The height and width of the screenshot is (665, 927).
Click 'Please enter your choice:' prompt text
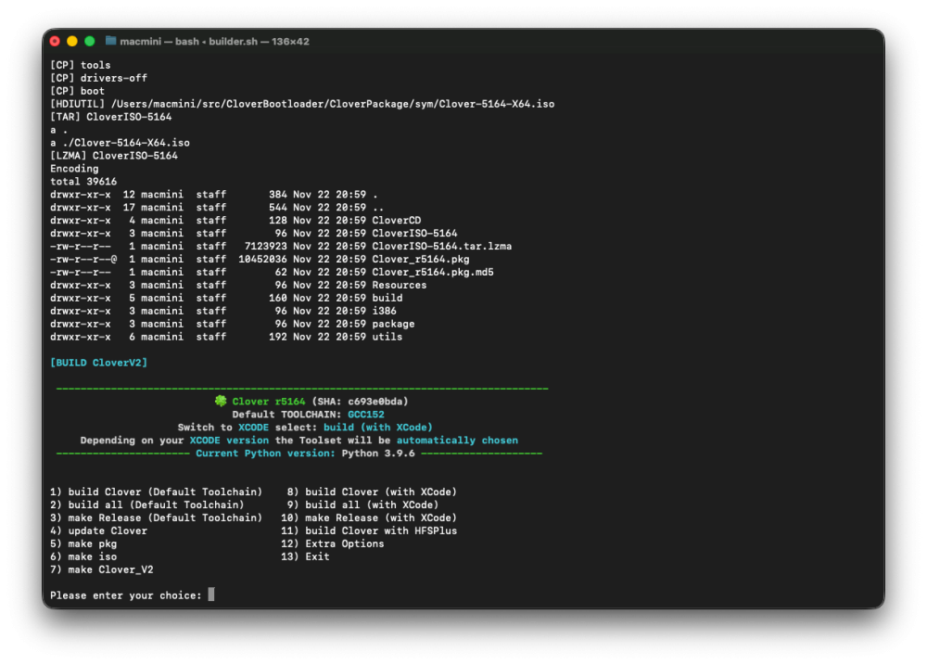pos(126,595)
